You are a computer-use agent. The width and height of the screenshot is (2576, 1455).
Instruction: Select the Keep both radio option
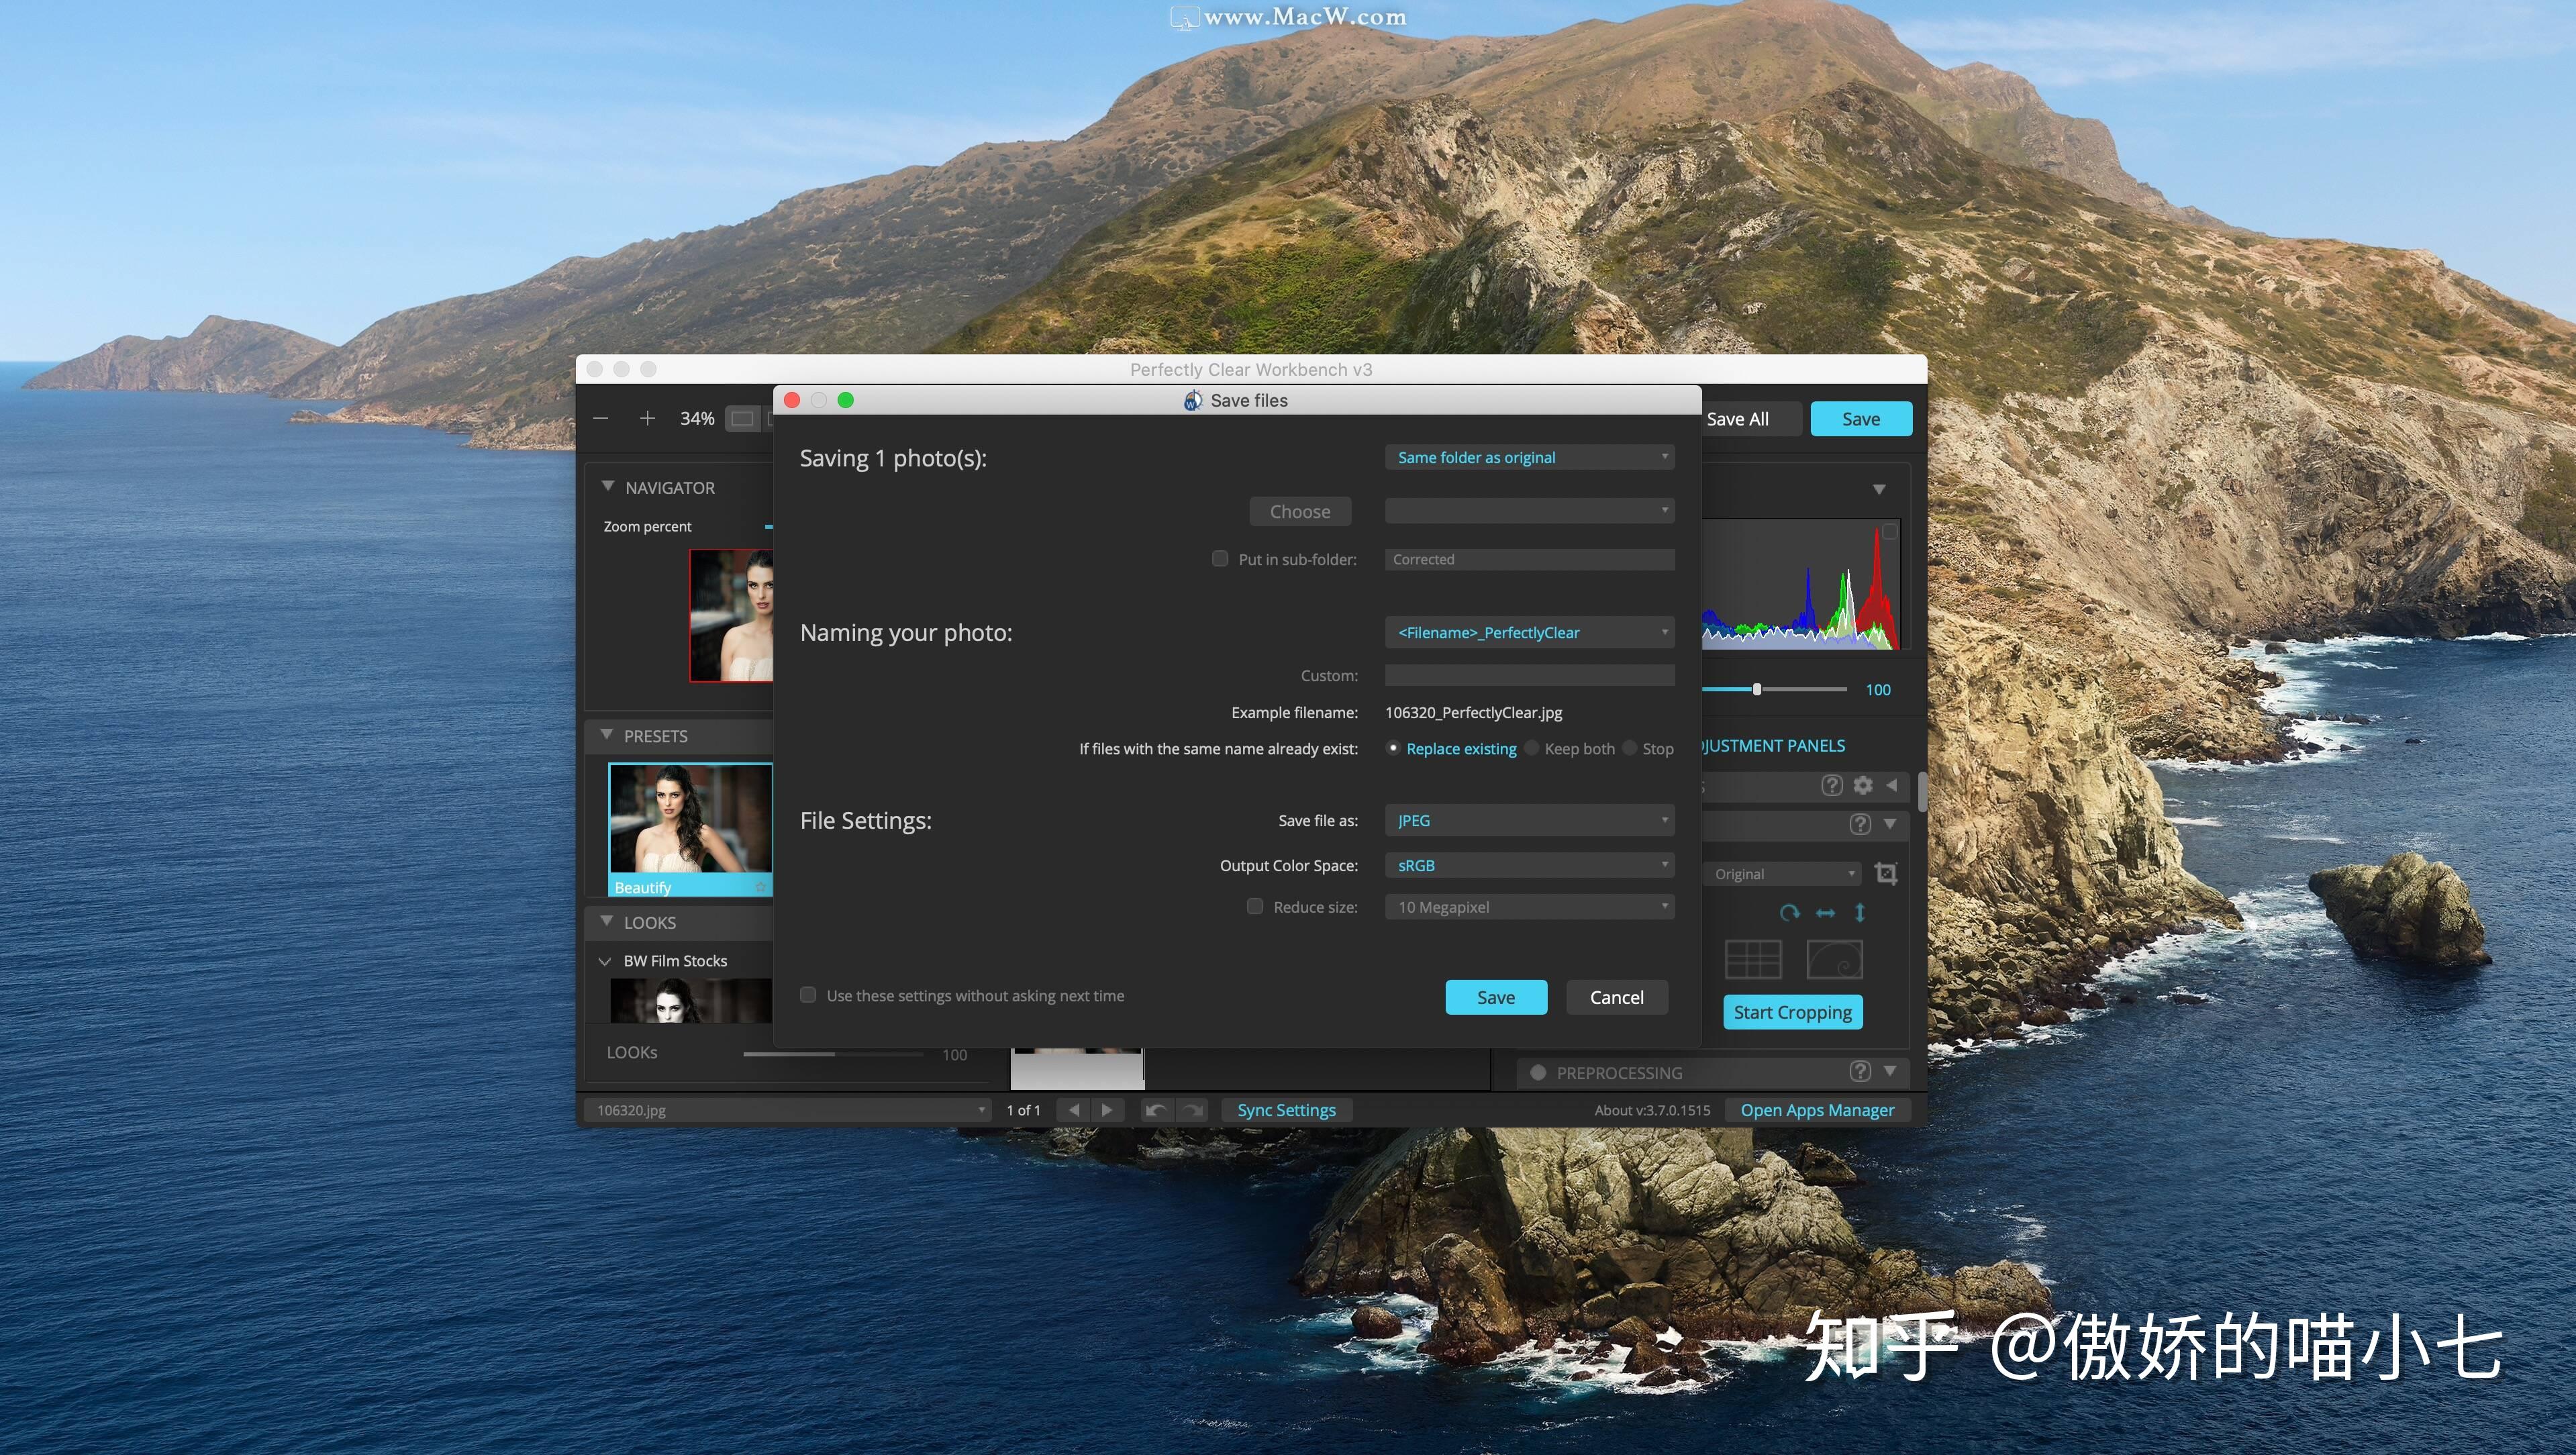[1532, 748]
